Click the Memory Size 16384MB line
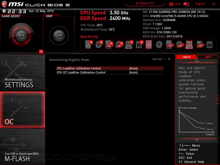Image resolution: width=220 pixels, height=165 pixels. pyautogui.click(x=159, y=20)
